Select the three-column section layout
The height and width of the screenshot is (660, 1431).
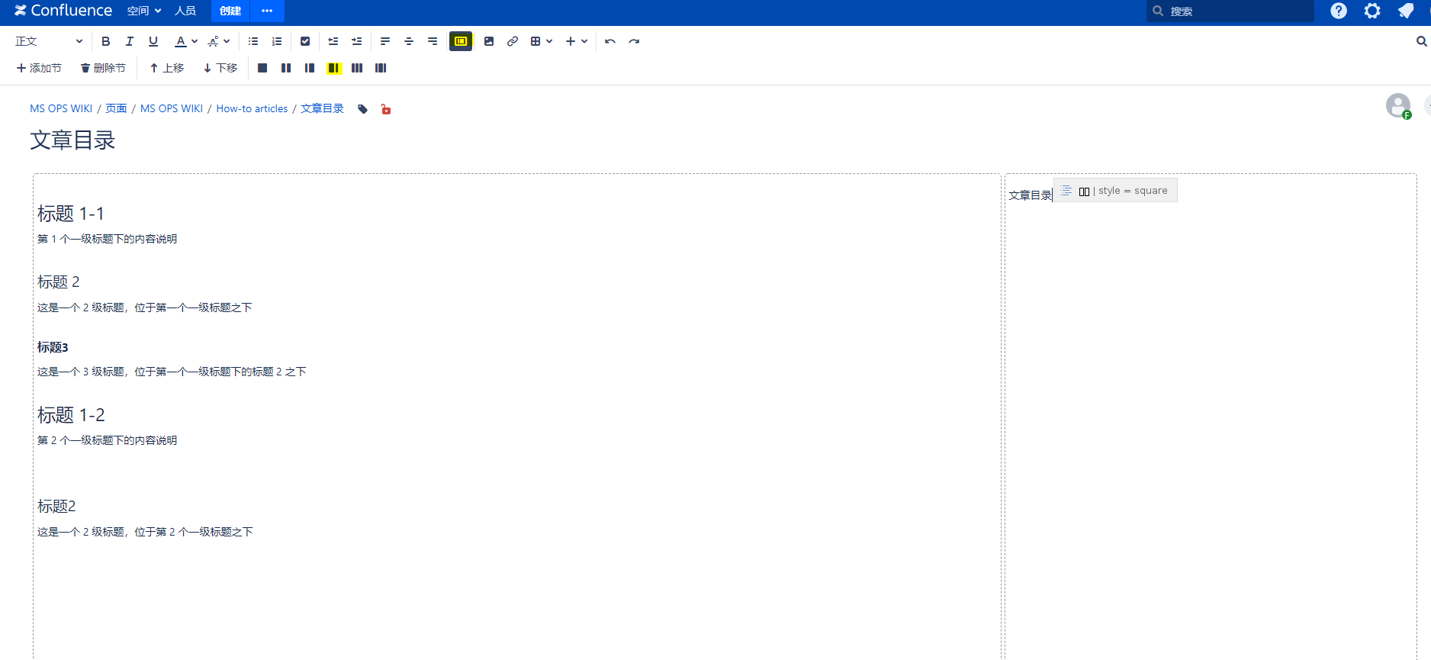357,68
